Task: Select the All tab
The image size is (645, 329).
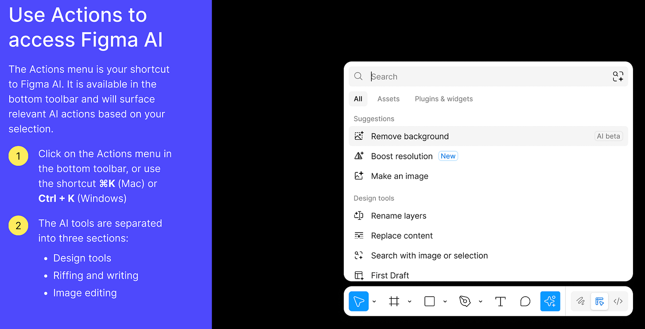Action: pos(358,99)
